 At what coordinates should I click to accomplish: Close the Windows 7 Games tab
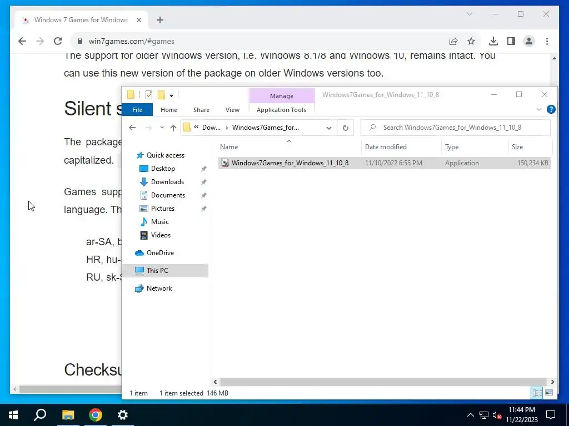[x=138, y=20]
